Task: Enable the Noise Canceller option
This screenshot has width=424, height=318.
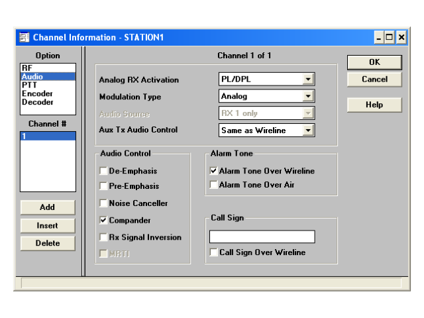Action: coord(103,203)
